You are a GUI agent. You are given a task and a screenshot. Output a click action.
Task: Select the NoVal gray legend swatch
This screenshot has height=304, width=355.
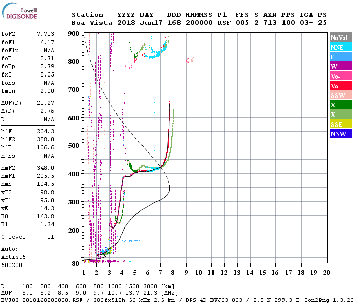341,37
